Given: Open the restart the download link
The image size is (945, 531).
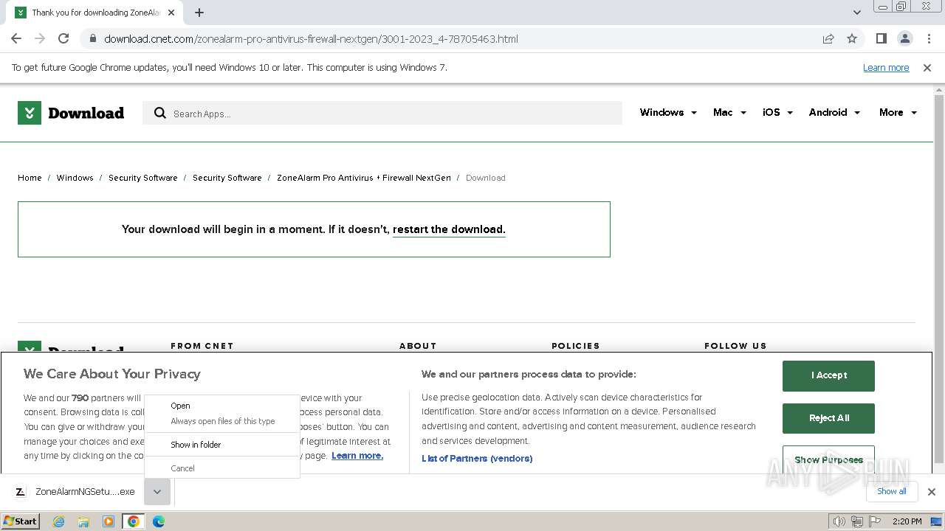Looking at the screenshot, I should 449,229.
